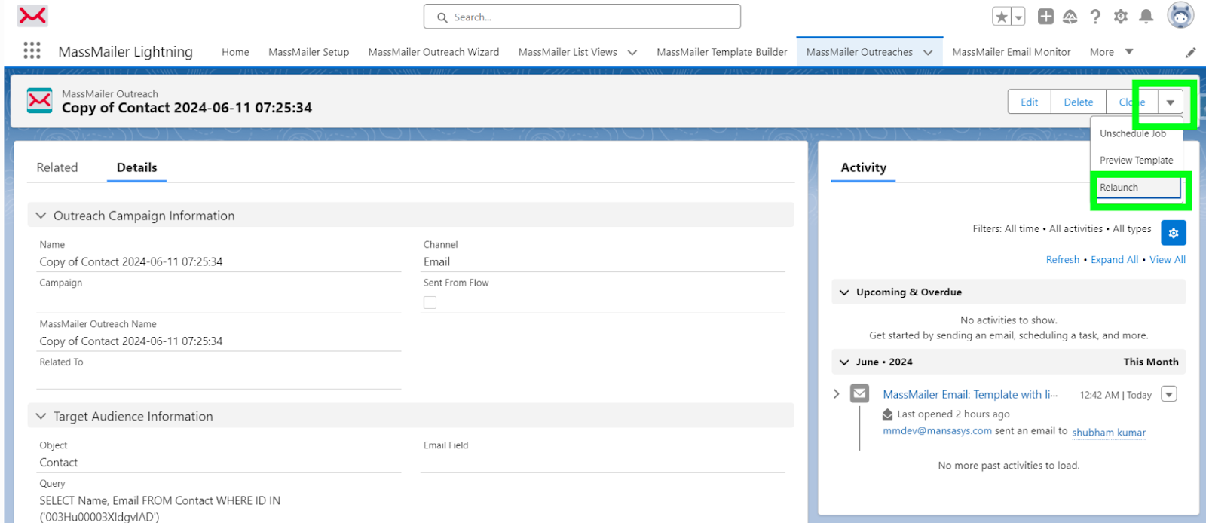1206x523 pixels.
Task: Focus the global Search field
Action: 582,17
